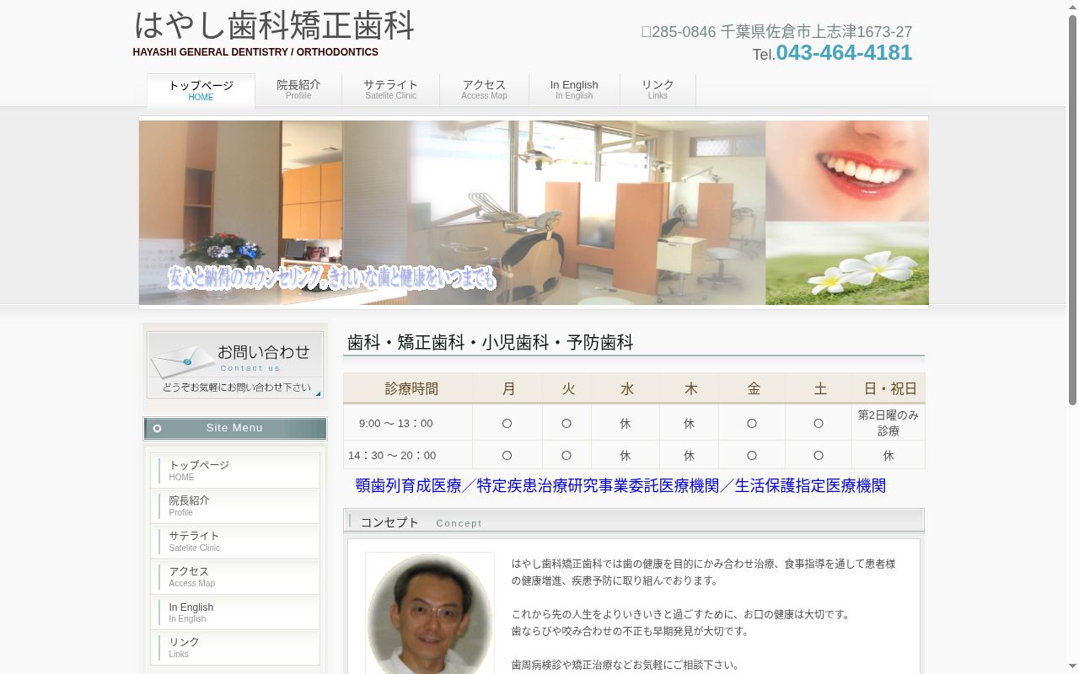Click the circle bullet icon beside Site Menu

[157, 428]
